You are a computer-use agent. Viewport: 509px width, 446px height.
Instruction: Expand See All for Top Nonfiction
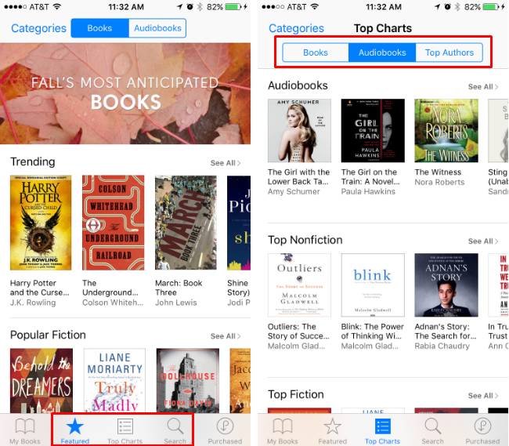483,241
